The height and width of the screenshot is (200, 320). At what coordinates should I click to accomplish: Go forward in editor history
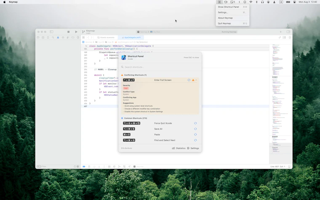[x=91, y=37]
